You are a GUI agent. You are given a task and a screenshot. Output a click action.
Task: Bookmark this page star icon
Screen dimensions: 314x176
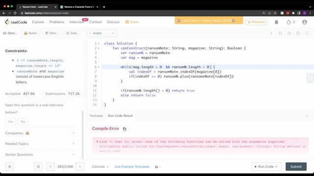(275, 13)
